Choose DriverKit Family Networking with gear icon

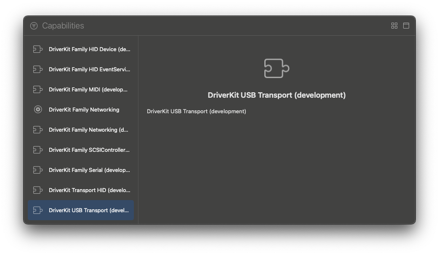[84, 110]
